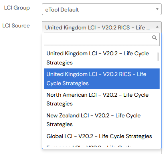Open the LCI Group dropdown arrow
The image size is (166, 154).
point(157,9)
